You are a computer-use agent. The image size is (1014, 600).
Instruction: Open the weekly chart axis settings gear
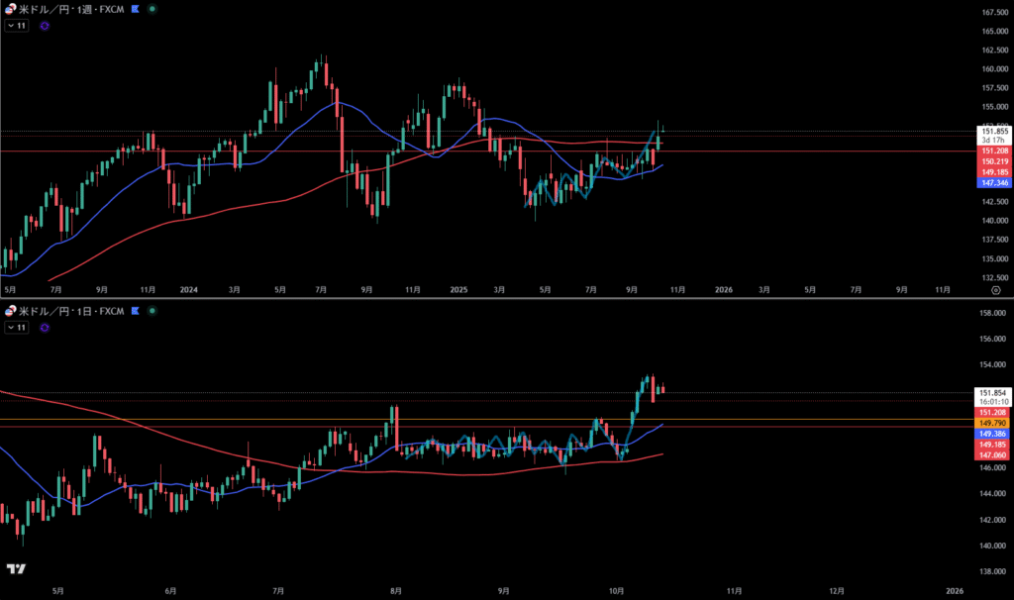coord(994,290)
